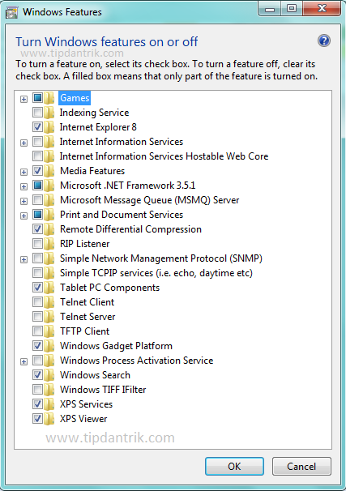
Task: Check Windows Process Activation Service checkbox
Action: tap(37, 361)
